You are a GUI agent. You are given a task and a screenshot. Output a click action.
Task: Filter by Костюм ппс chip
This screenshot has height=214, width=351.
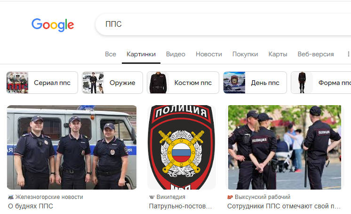pos(183,83)
